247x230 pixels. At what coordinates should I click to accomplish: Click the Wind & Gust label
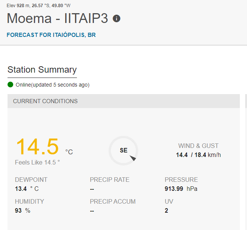coord(198,146)
